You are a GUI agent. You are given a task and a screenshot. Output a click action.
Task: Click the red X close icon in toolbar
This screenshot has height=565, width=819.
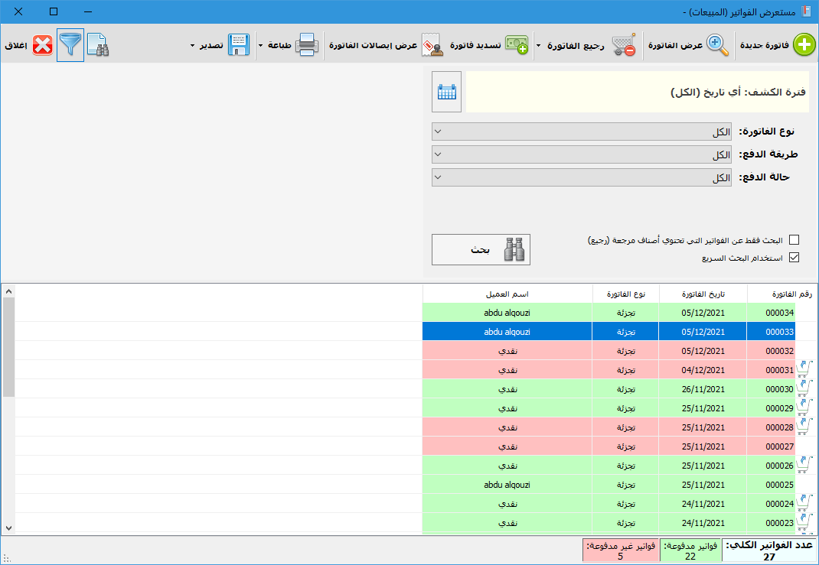tap(43, 45)
